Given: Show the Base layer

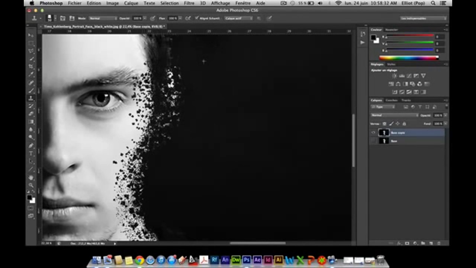Looking at the screenshot, I should pos(373,141).
